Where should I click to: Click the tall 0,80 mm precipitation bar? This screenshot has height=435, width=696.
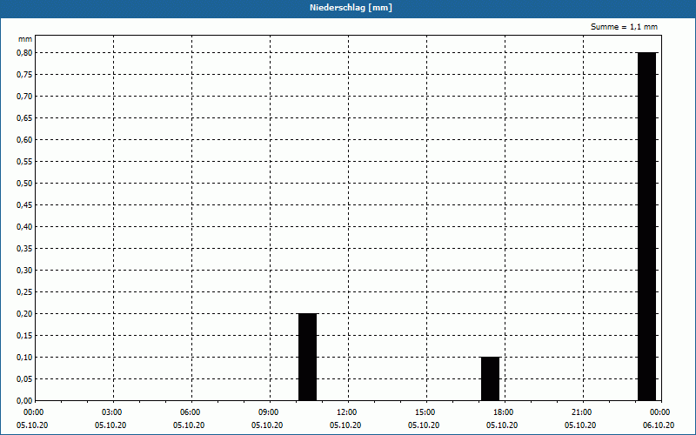(x=647, y=226)
